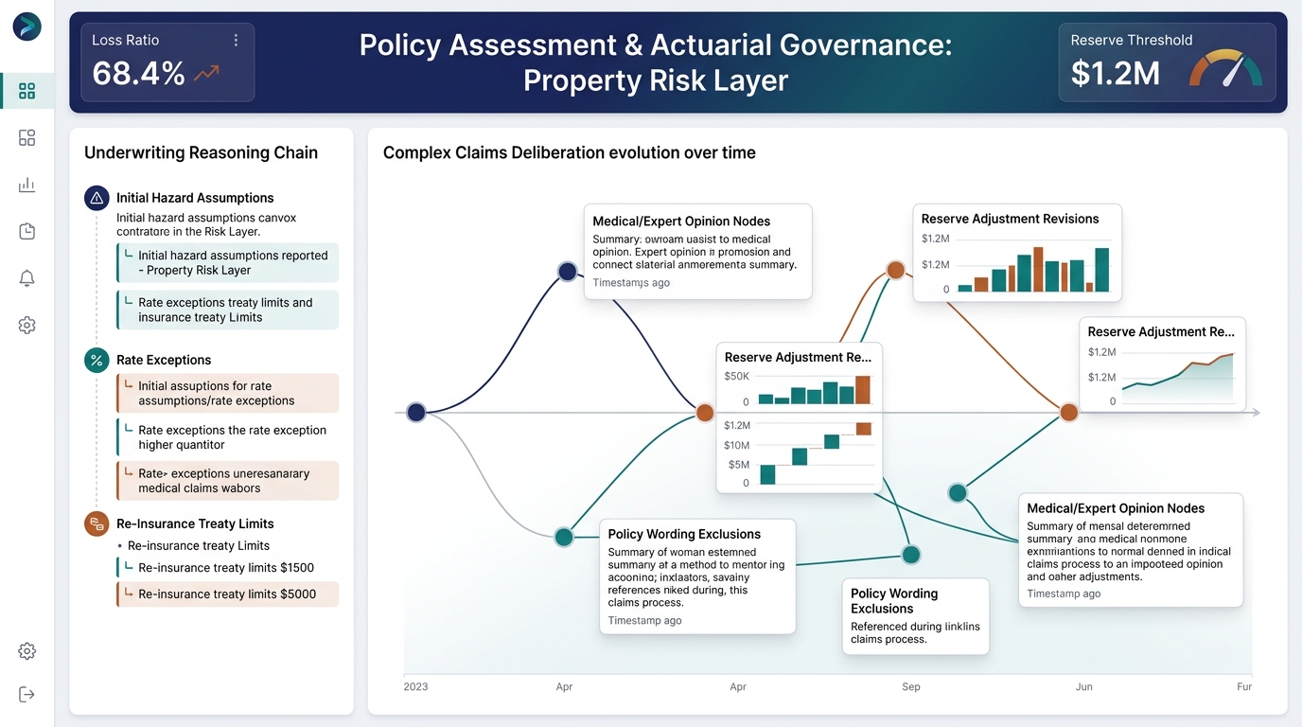
Task: Click the Loss Ratio trend arrow icon
Action: (x=206, y=73)
